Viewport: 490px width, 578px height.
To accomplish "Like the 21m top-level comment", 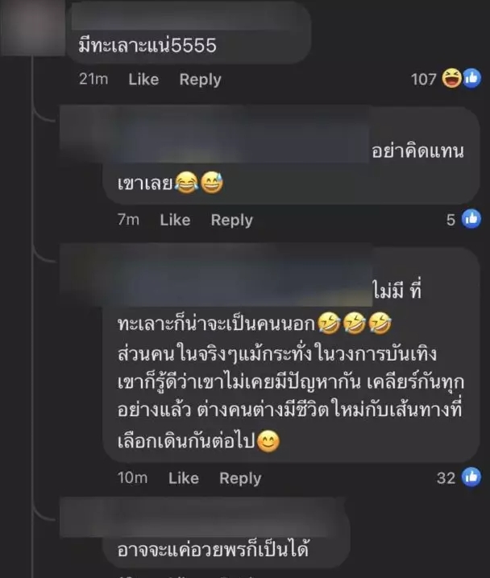I will (143, 79).
